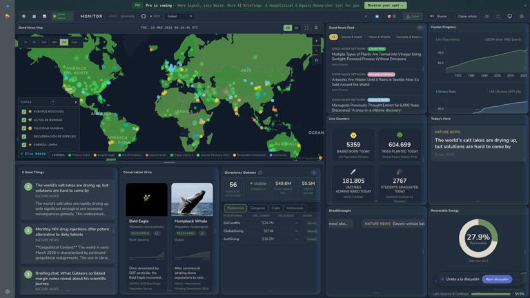Screen dimensions: 530x298
Task: Zoom in on the map
Action: 316,41
